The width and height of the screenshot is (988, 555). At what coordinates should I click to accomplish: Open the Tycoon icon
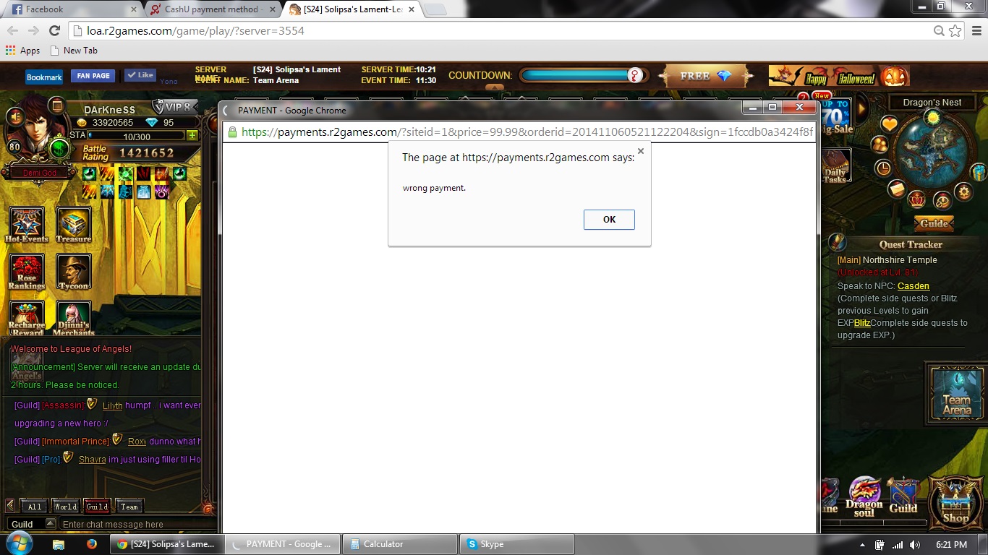pos(74,271)
